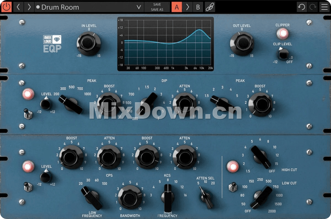Image resolution: width=331 pixels, height=219 pixels.
Task: Click the right PEAK frequency selector switch
Action: click(222, 104)
